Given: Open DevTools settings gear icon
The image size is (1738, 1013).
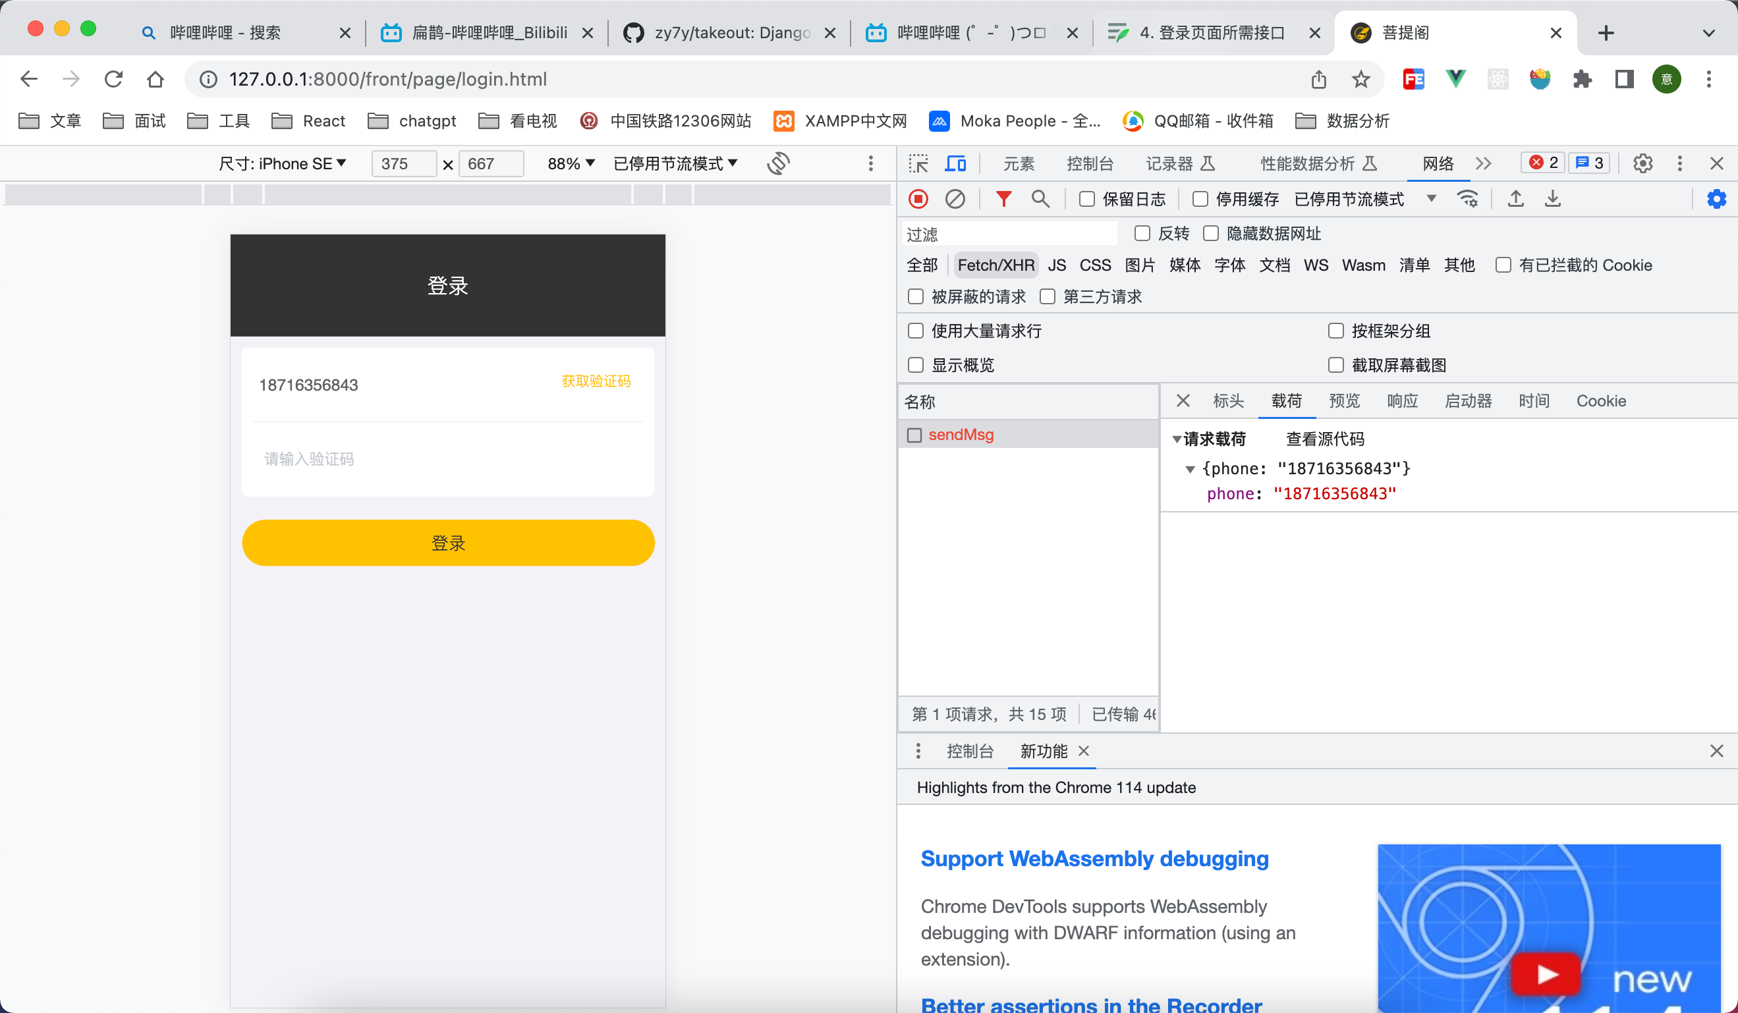Looking at the screenshot, I should (x=1643, y=163).
